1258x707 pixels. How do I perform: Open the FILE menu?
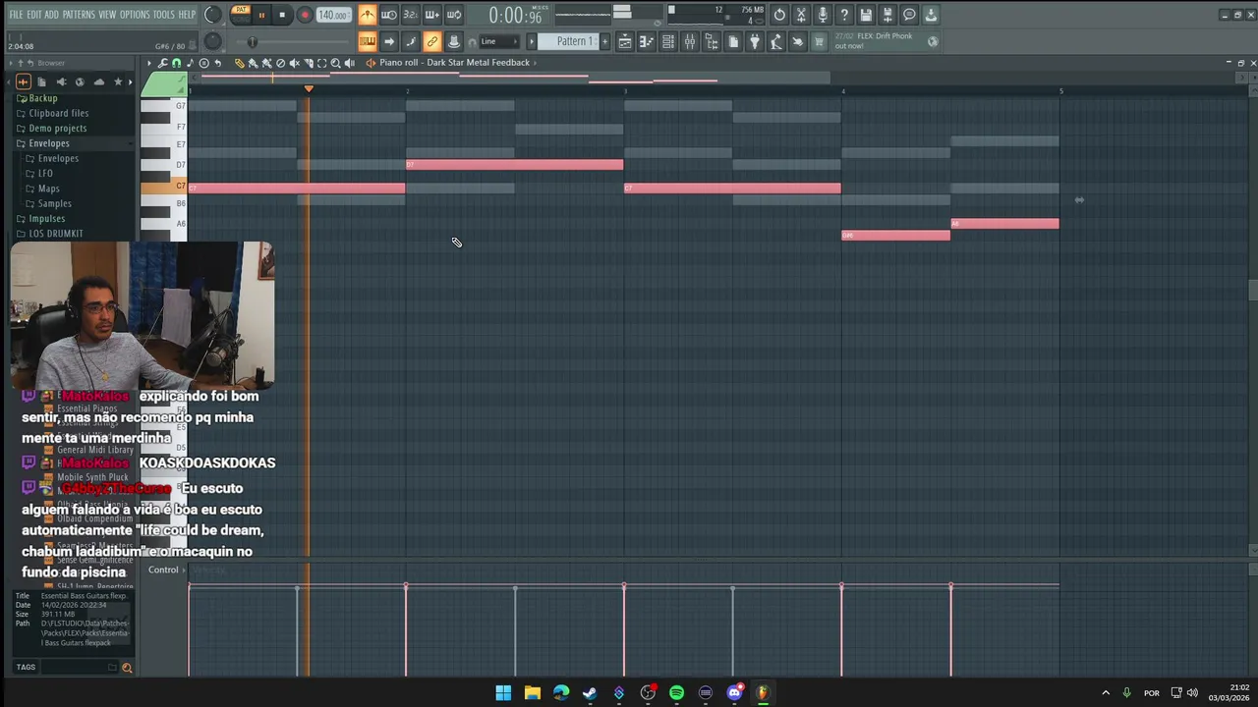16,15
